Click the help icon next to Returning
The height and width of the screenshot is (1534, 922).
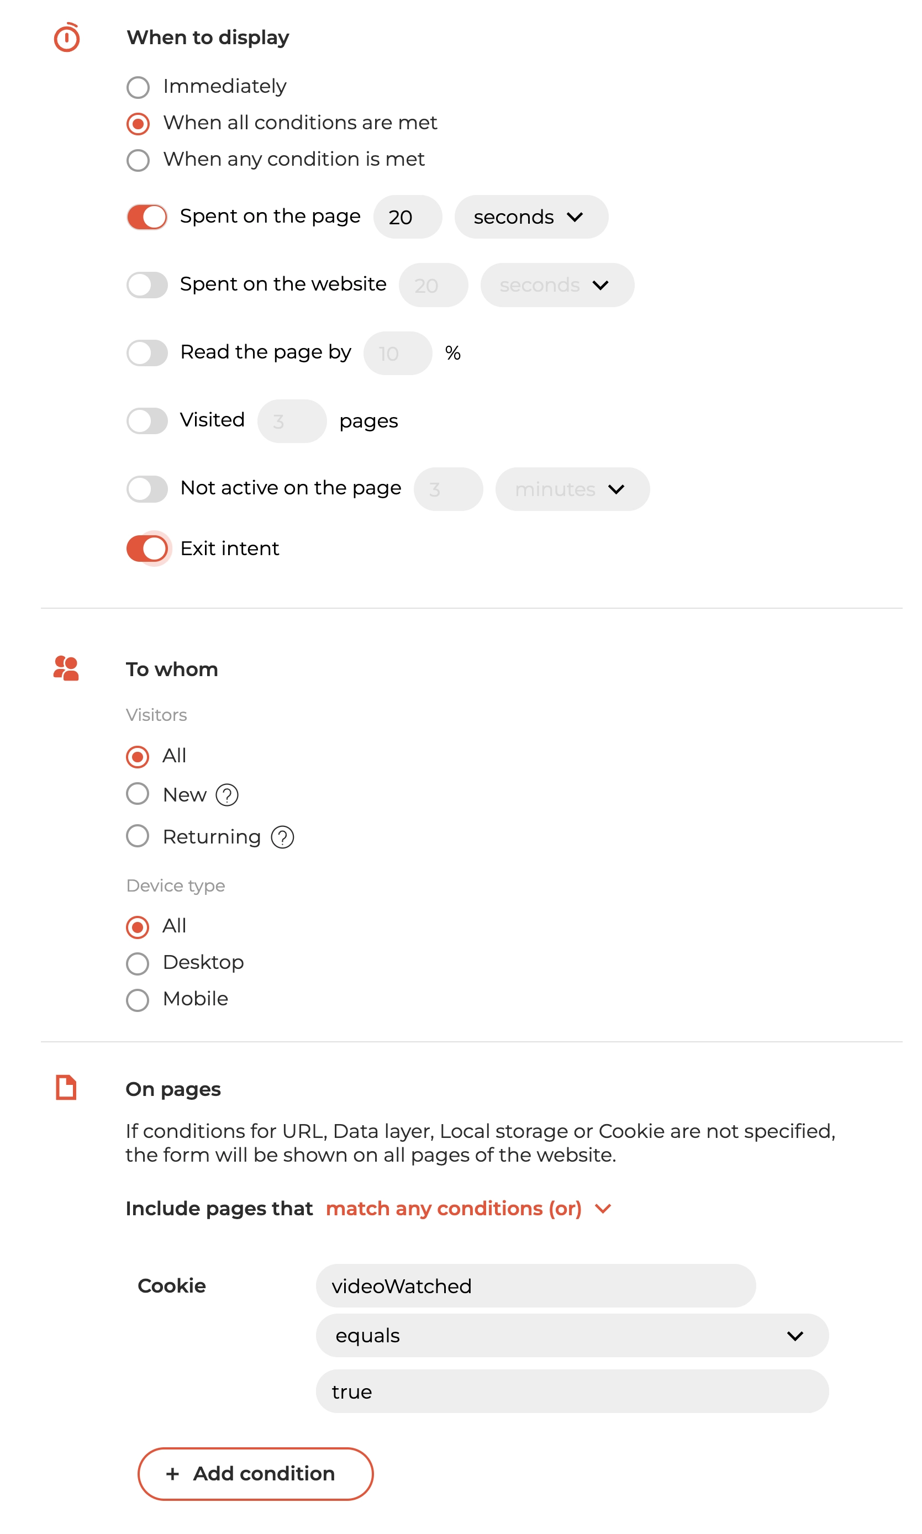[x=282, y=837]
